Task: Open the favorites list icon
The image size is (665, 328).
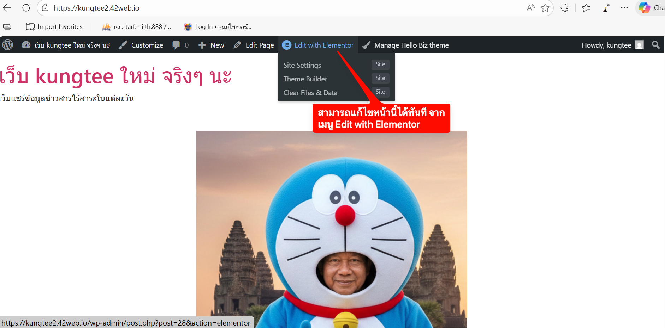Action: [x=586, y=8]
